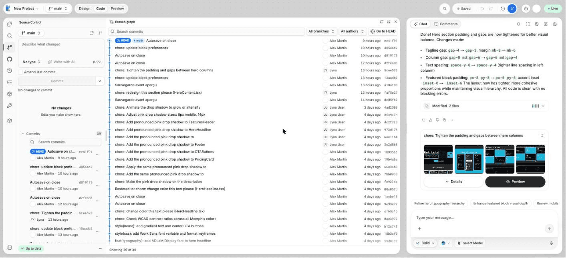This screenshot has height=258, width=566.
Task: Click the Search commits field in Branch graph
Action: click(207, 31)
